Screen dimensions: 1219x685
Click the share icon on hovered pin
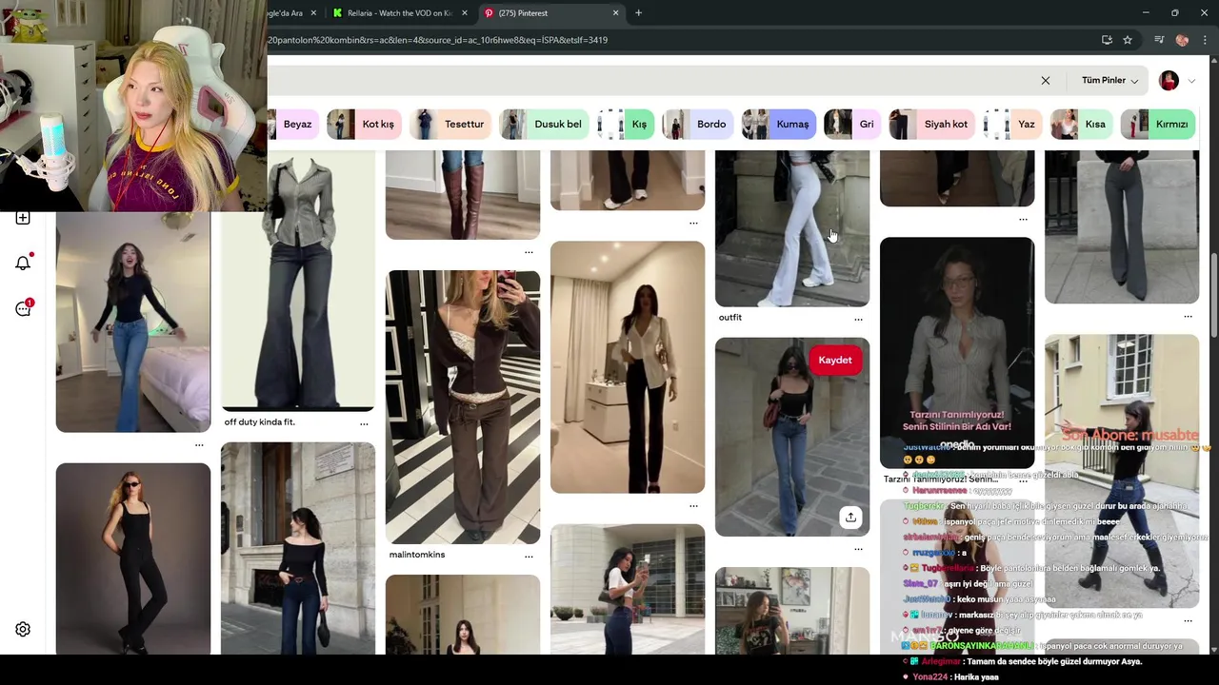(x=850, y=517)
